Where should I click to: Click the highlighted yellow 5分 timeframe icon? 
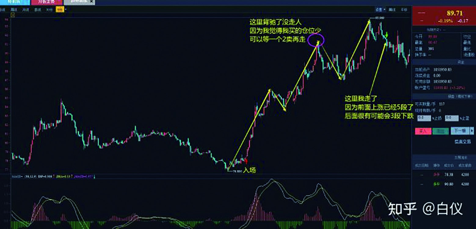tap(60, 10)
